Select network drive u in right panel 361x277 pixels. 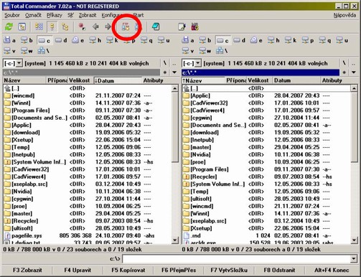pos(342,40)
